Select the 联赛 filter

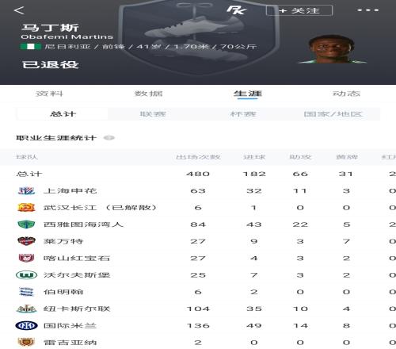(153, 114)
